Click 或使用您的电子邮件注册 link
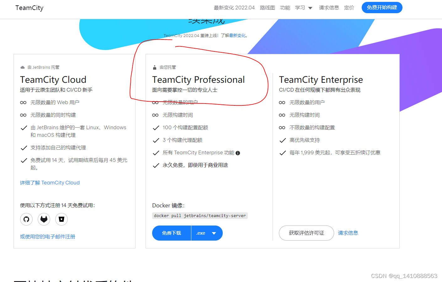This screenshot has width=442, height=282. [48, 237]
